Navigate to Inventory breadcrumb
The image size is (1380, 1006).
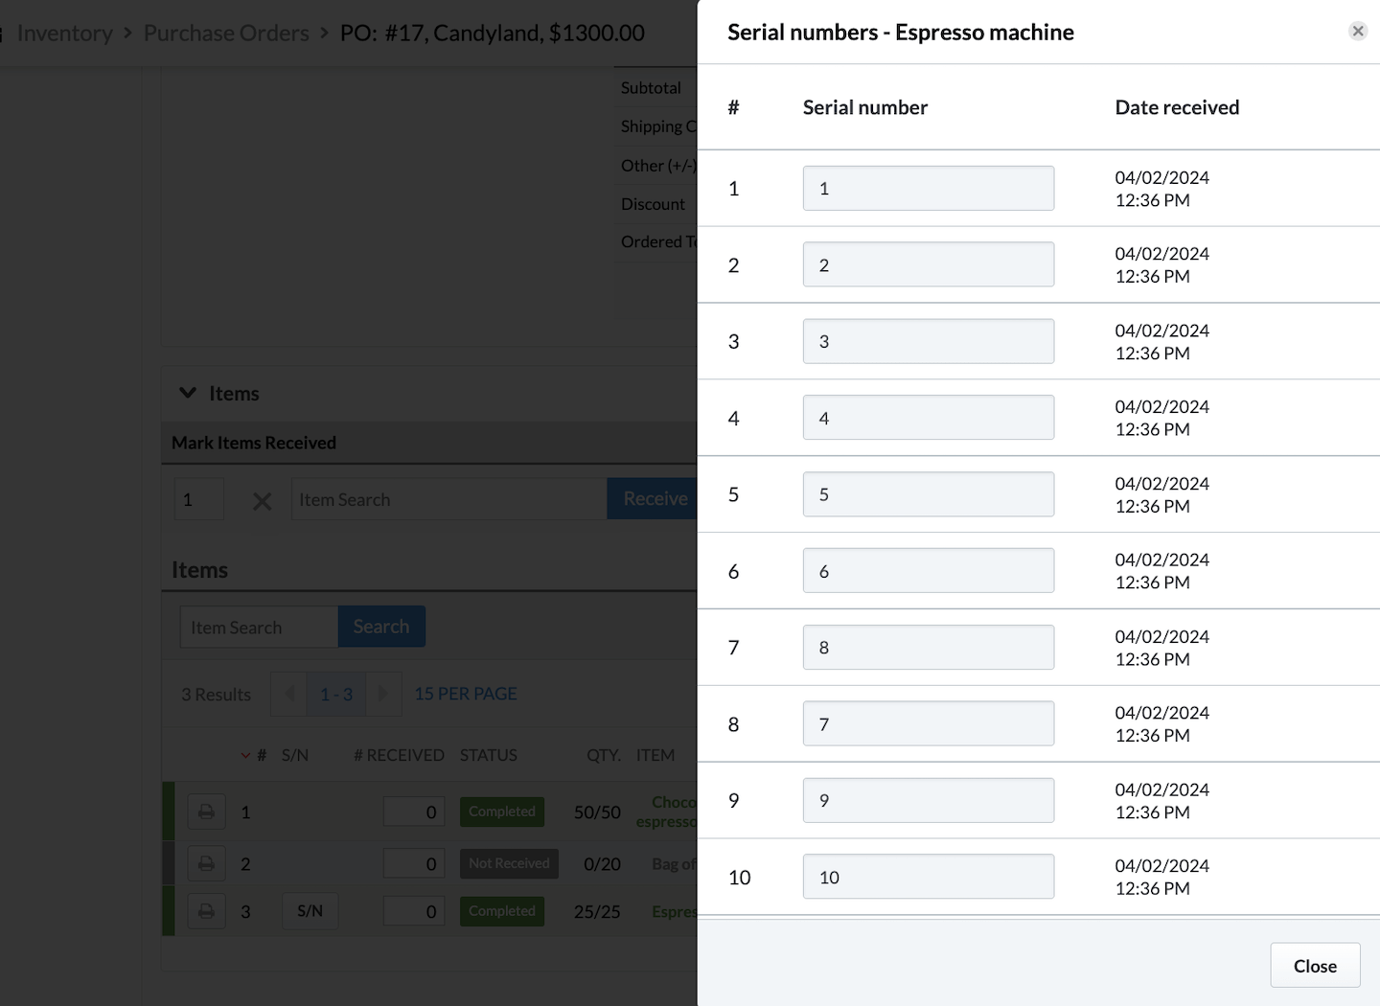64,33
